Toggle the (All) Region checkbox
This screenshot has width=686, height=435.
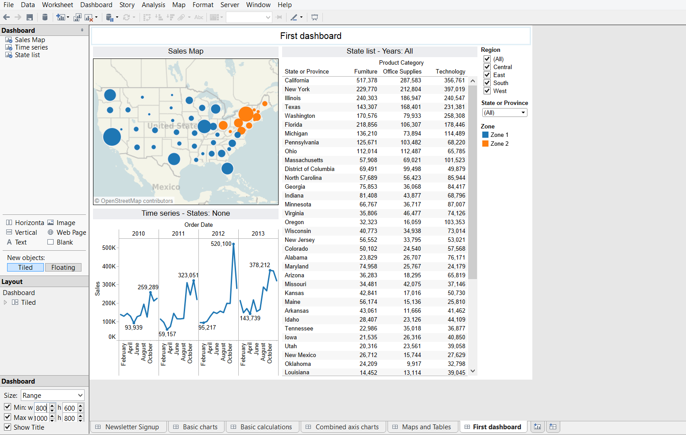click(487, 59)
